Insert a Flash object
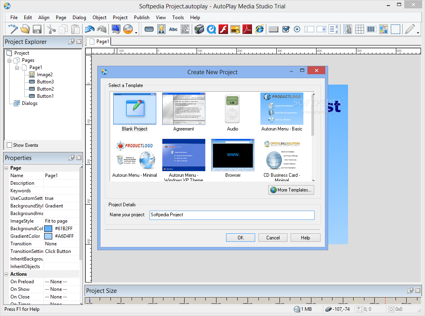This screenshot has height=316, width=425. pyautogui.click(x=223, y=29)
